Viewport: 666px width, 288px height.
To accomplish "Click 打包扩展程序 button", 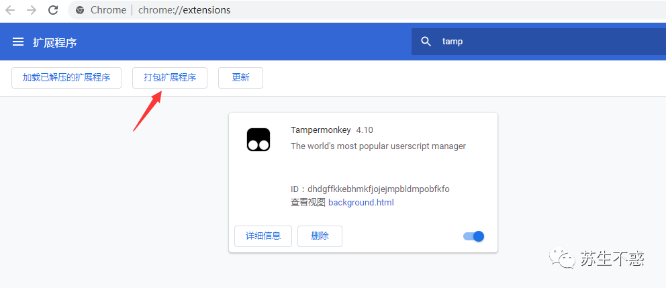I will pyautogui.click(x=170, y=78).
